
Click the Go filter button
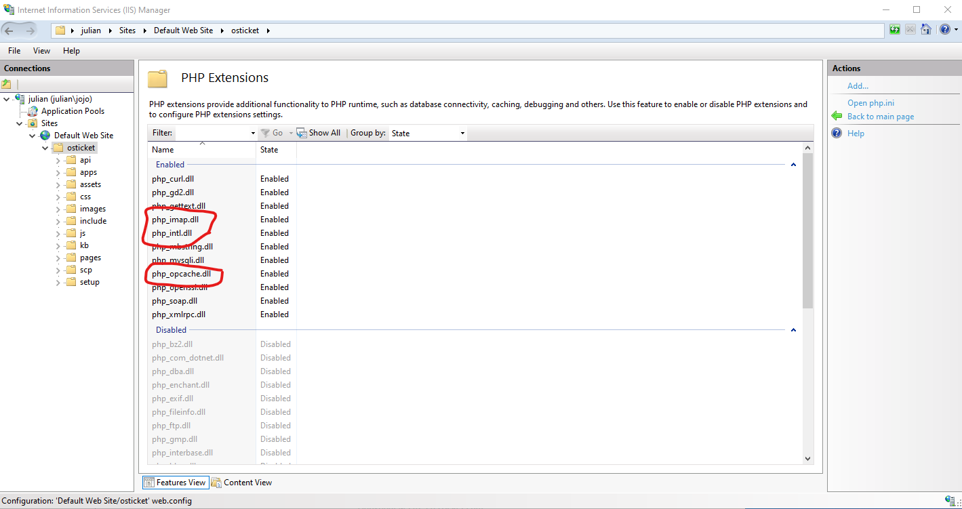tap(272, 133)
